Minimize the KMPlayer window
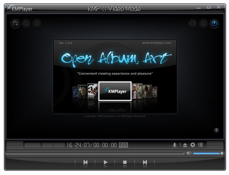 (x=199, y=7)
